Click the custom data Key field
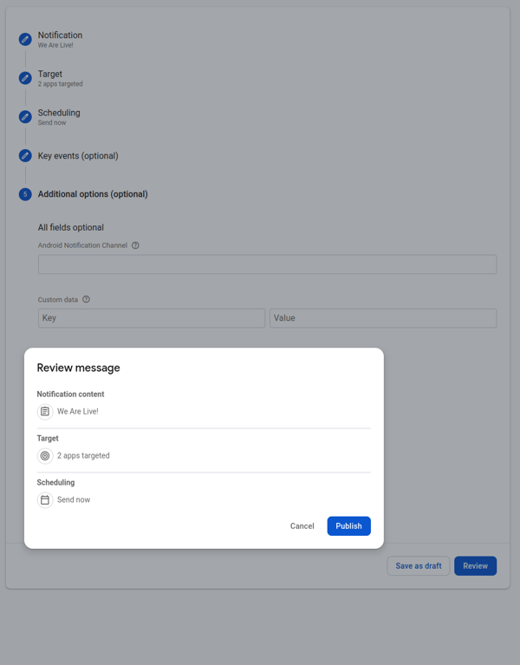The height and width of the screenshot is (665, 520). (152, 318)
